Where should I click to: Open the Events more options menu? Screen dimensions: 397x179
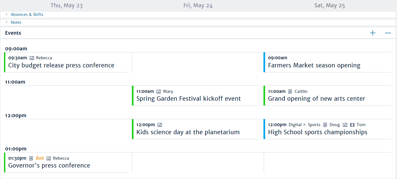click(388, 33)
